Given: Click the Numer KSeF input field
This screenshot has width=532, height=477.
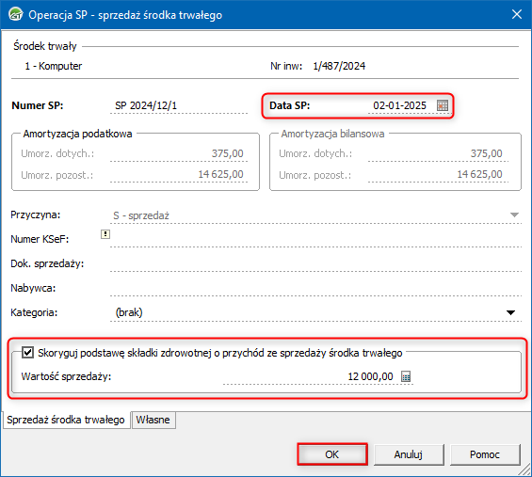Looking at the screenshot, I should click(315, 239).
